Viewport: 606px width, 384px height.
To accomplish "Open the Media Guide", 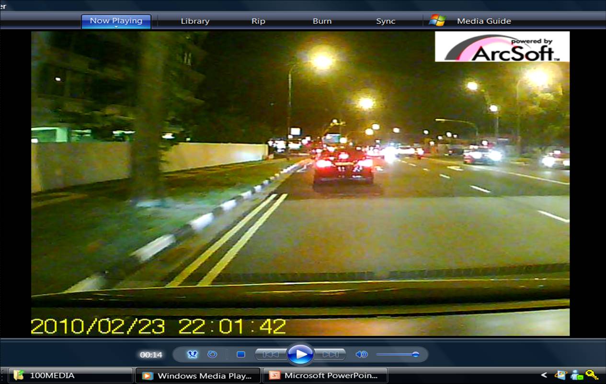I will tap(484, 21).
